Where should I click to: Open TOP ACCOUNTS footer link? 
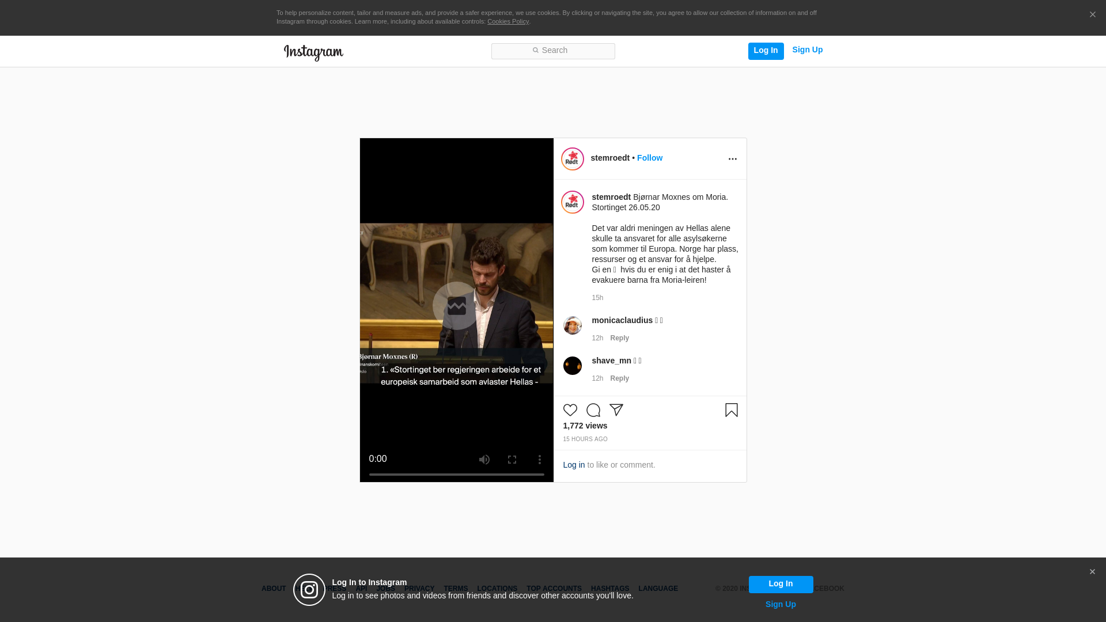point(554,589)
